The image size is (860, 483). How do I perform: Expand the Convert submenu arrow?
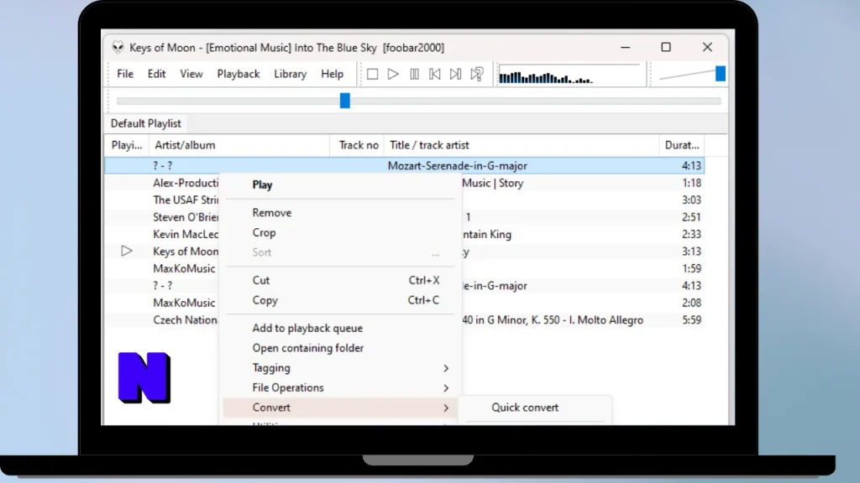[x=446, y=408]
